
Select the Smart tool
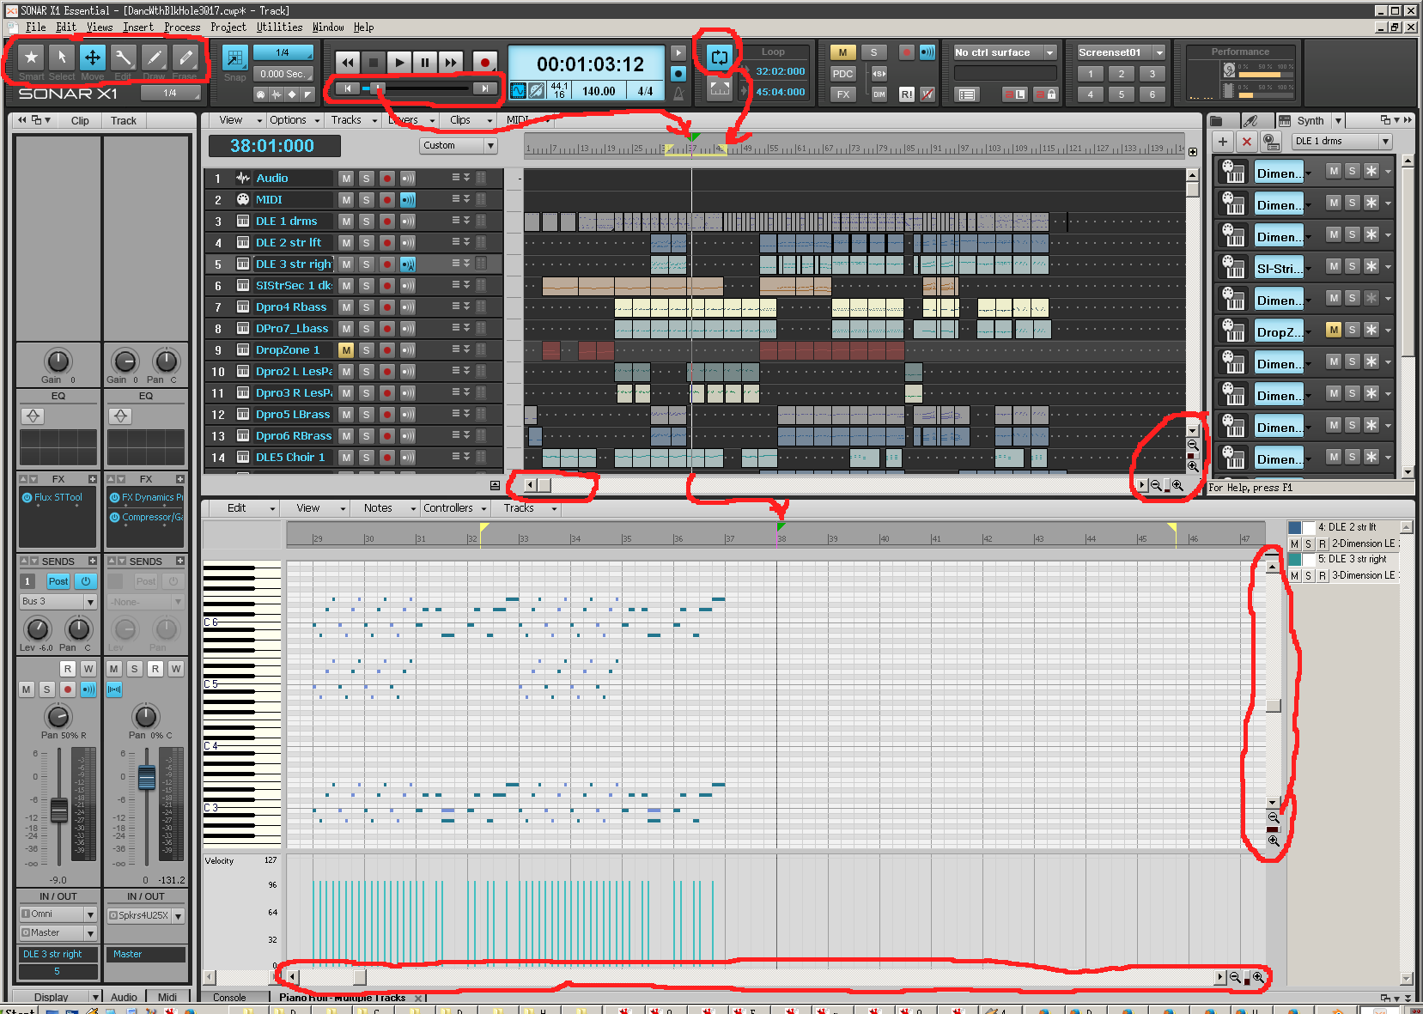coord(31,58)
